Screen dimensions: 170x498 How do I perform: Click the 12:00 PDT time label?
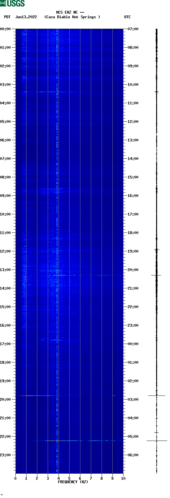(x=6, y=251)
